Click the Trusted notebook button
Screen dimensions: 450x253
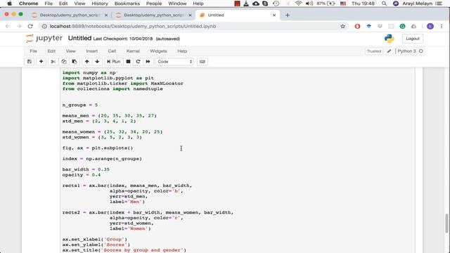click(373, 51)
